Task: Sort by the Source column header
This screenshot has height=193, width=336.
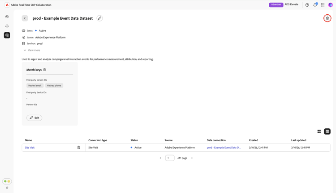Action: (168, 140)
